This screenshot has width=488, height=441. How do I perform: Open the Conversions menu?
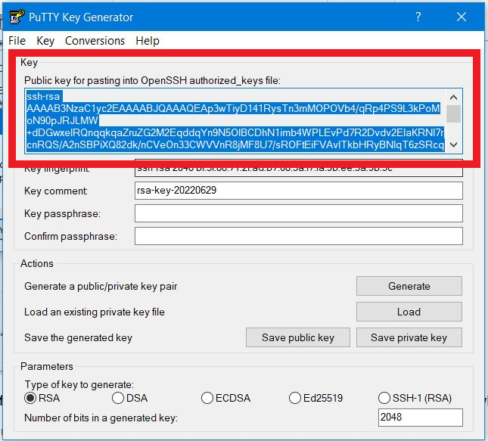point(95,41)
